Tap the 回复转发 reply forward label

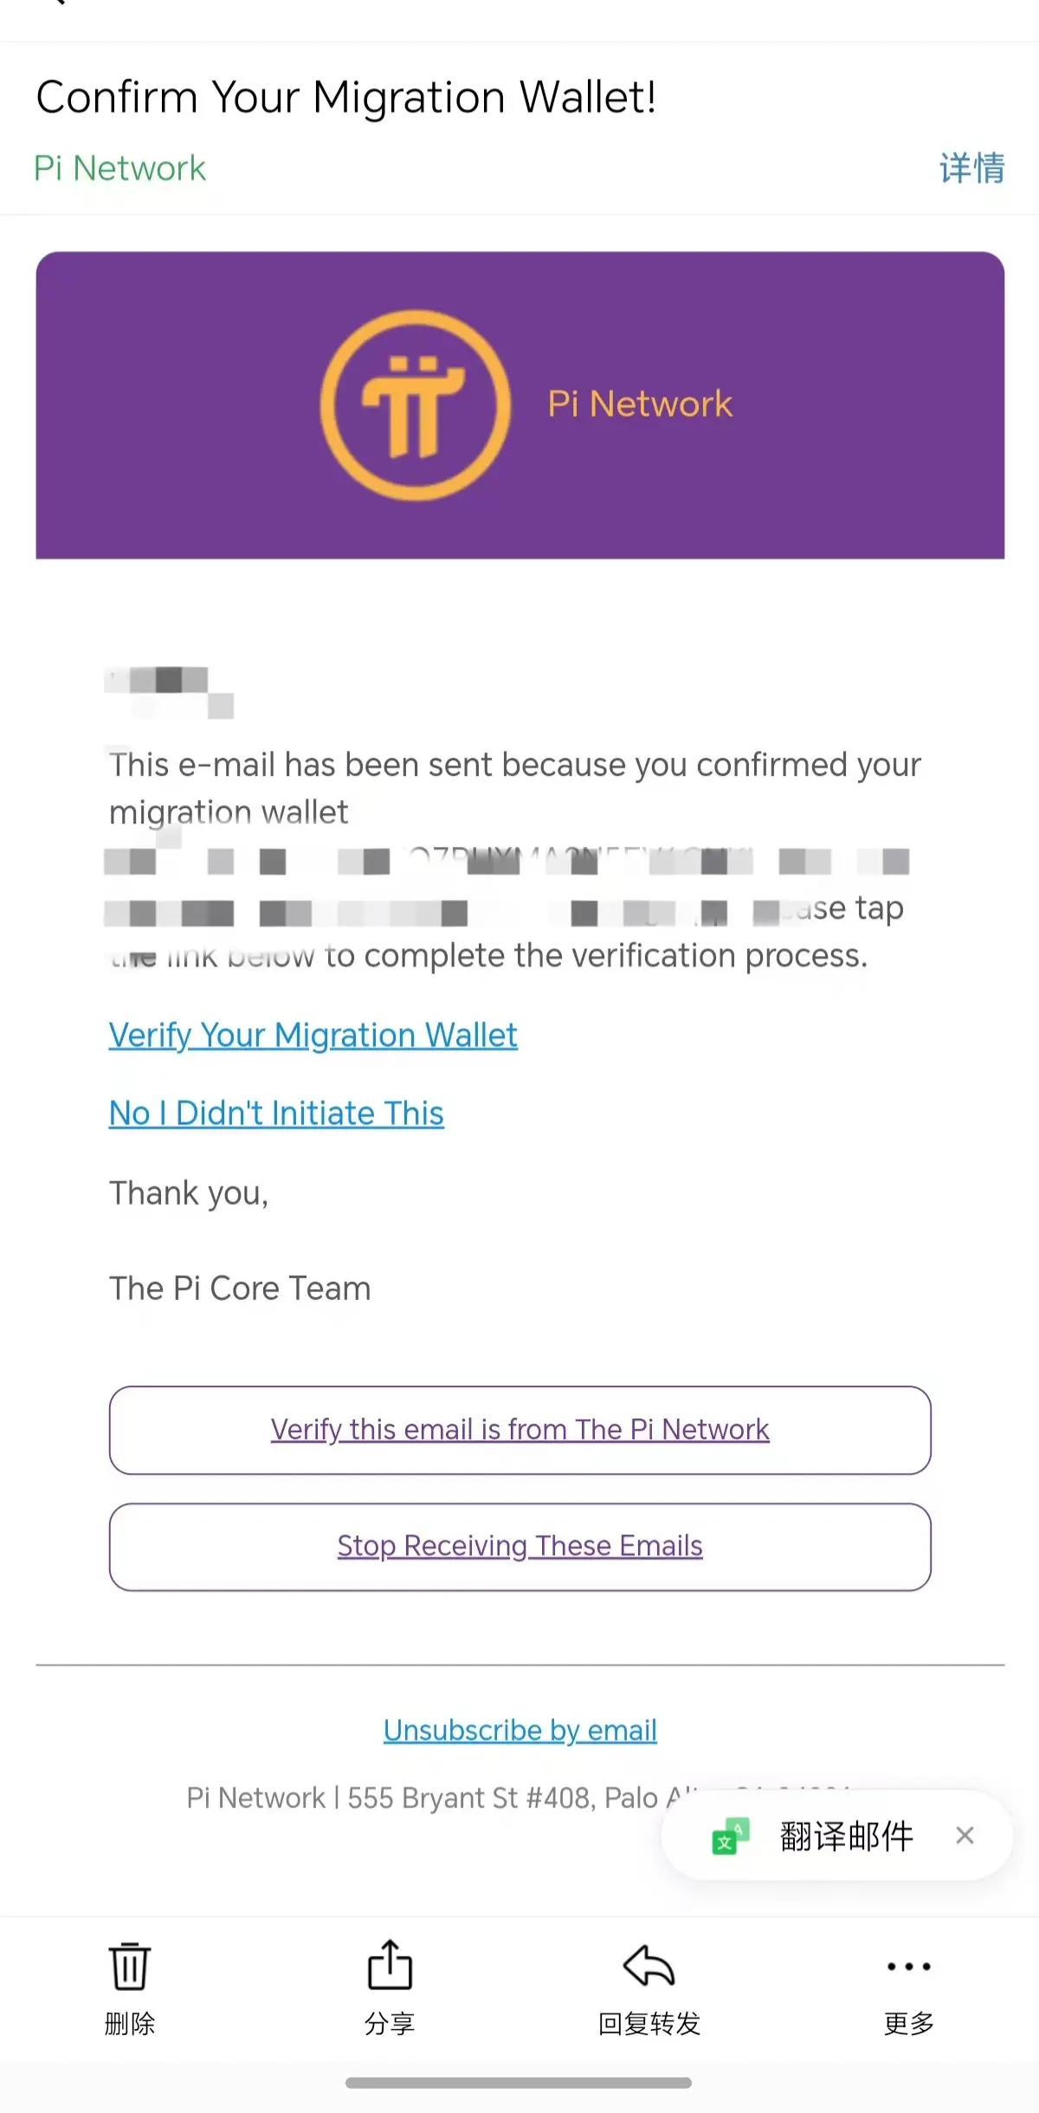coord(649,2024)
